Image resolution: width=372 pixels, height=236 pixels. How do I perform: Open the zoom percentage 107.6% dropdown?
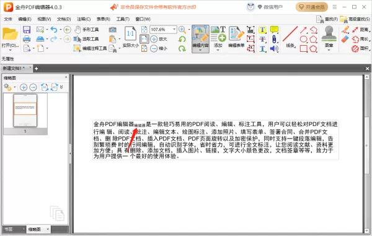point(174,29)
